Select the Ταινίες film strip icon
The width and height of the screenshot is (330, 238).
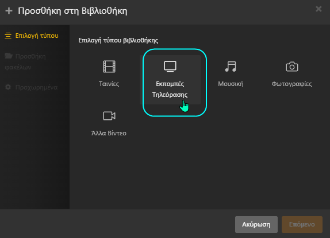click(109, 67)
